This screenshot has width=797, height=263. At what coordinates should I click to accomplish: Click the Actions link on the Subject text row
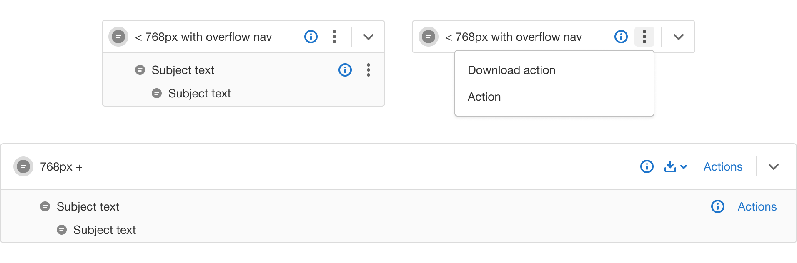coord(757,206)
